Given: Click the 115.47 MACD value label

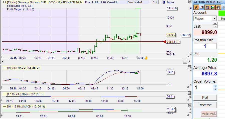Looking at the screenshot, I should point(171,109).
